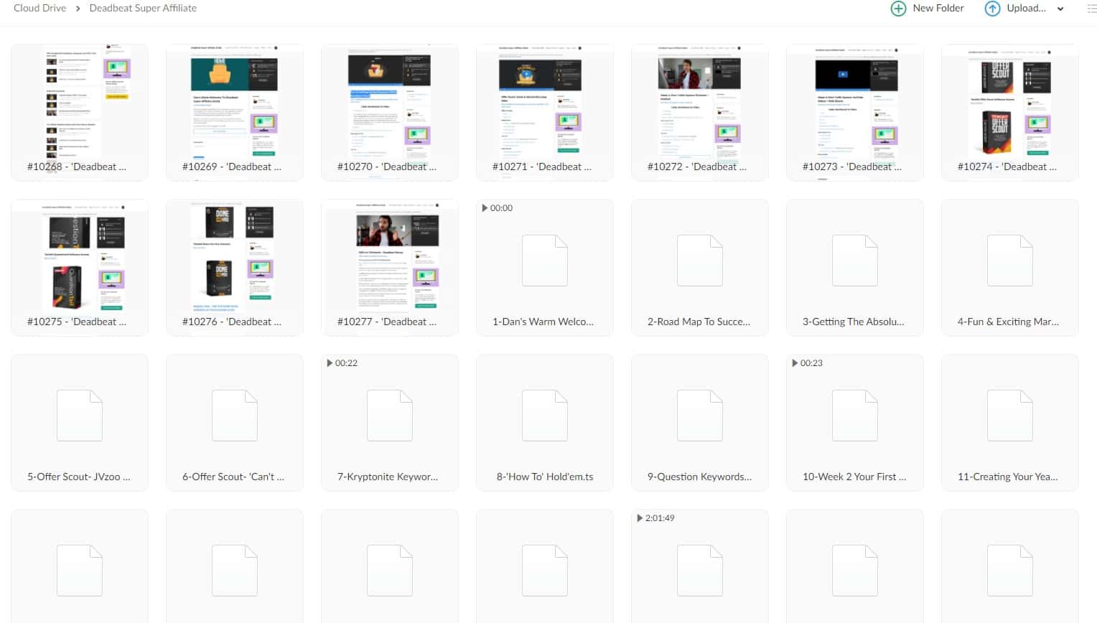Play 1-Dan's Warm Welcome video
This screenshot has height=623, width=1097.
pyautogui.click(x=544, y=261)
